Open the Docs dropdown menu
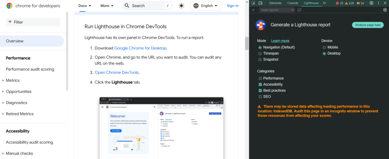This screenshot has width=389, height=159. click(85, 6)
